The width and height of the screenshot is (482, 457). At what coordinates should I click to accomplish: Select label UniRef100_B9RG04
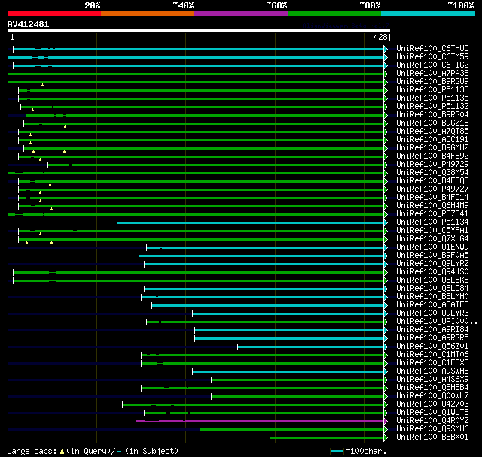coord(432,115)
